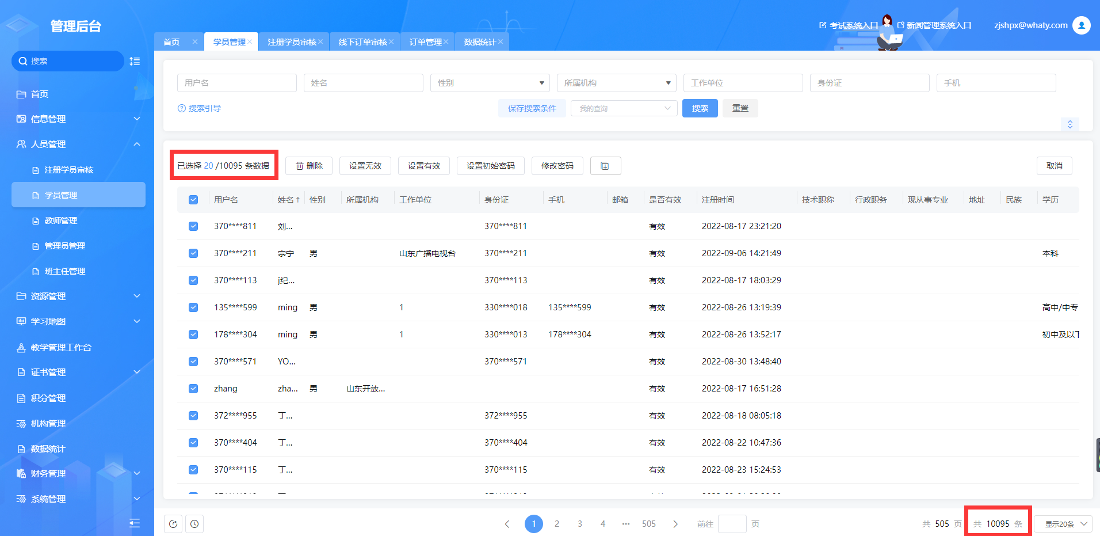Close the 数据统计 tab

pyautogui.click(x=501, y=42)
